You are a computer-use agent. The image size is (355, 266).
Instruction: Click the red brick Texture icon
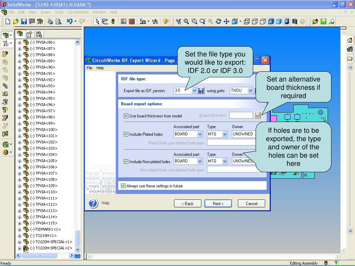tap(131, 21)
